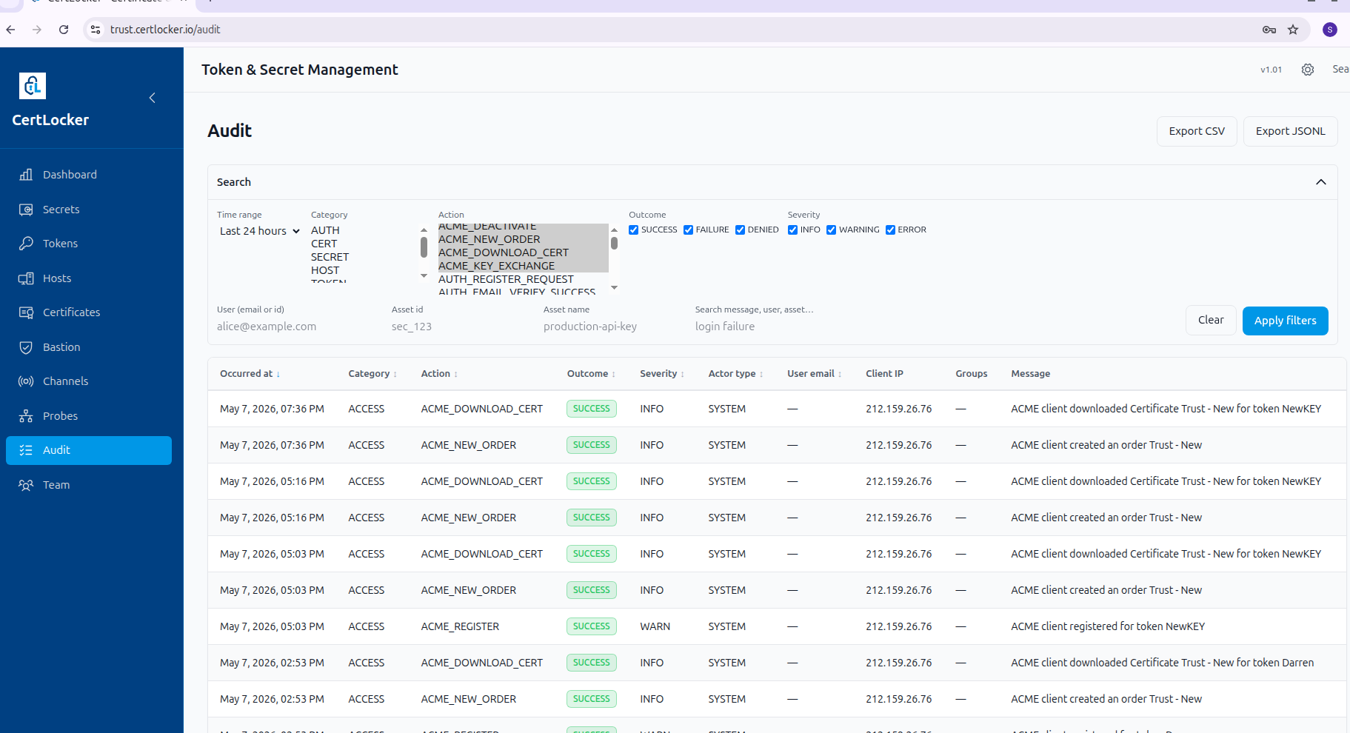Navigate to Team page
This screenshot has height=733, width=1350.
[89, 485]
